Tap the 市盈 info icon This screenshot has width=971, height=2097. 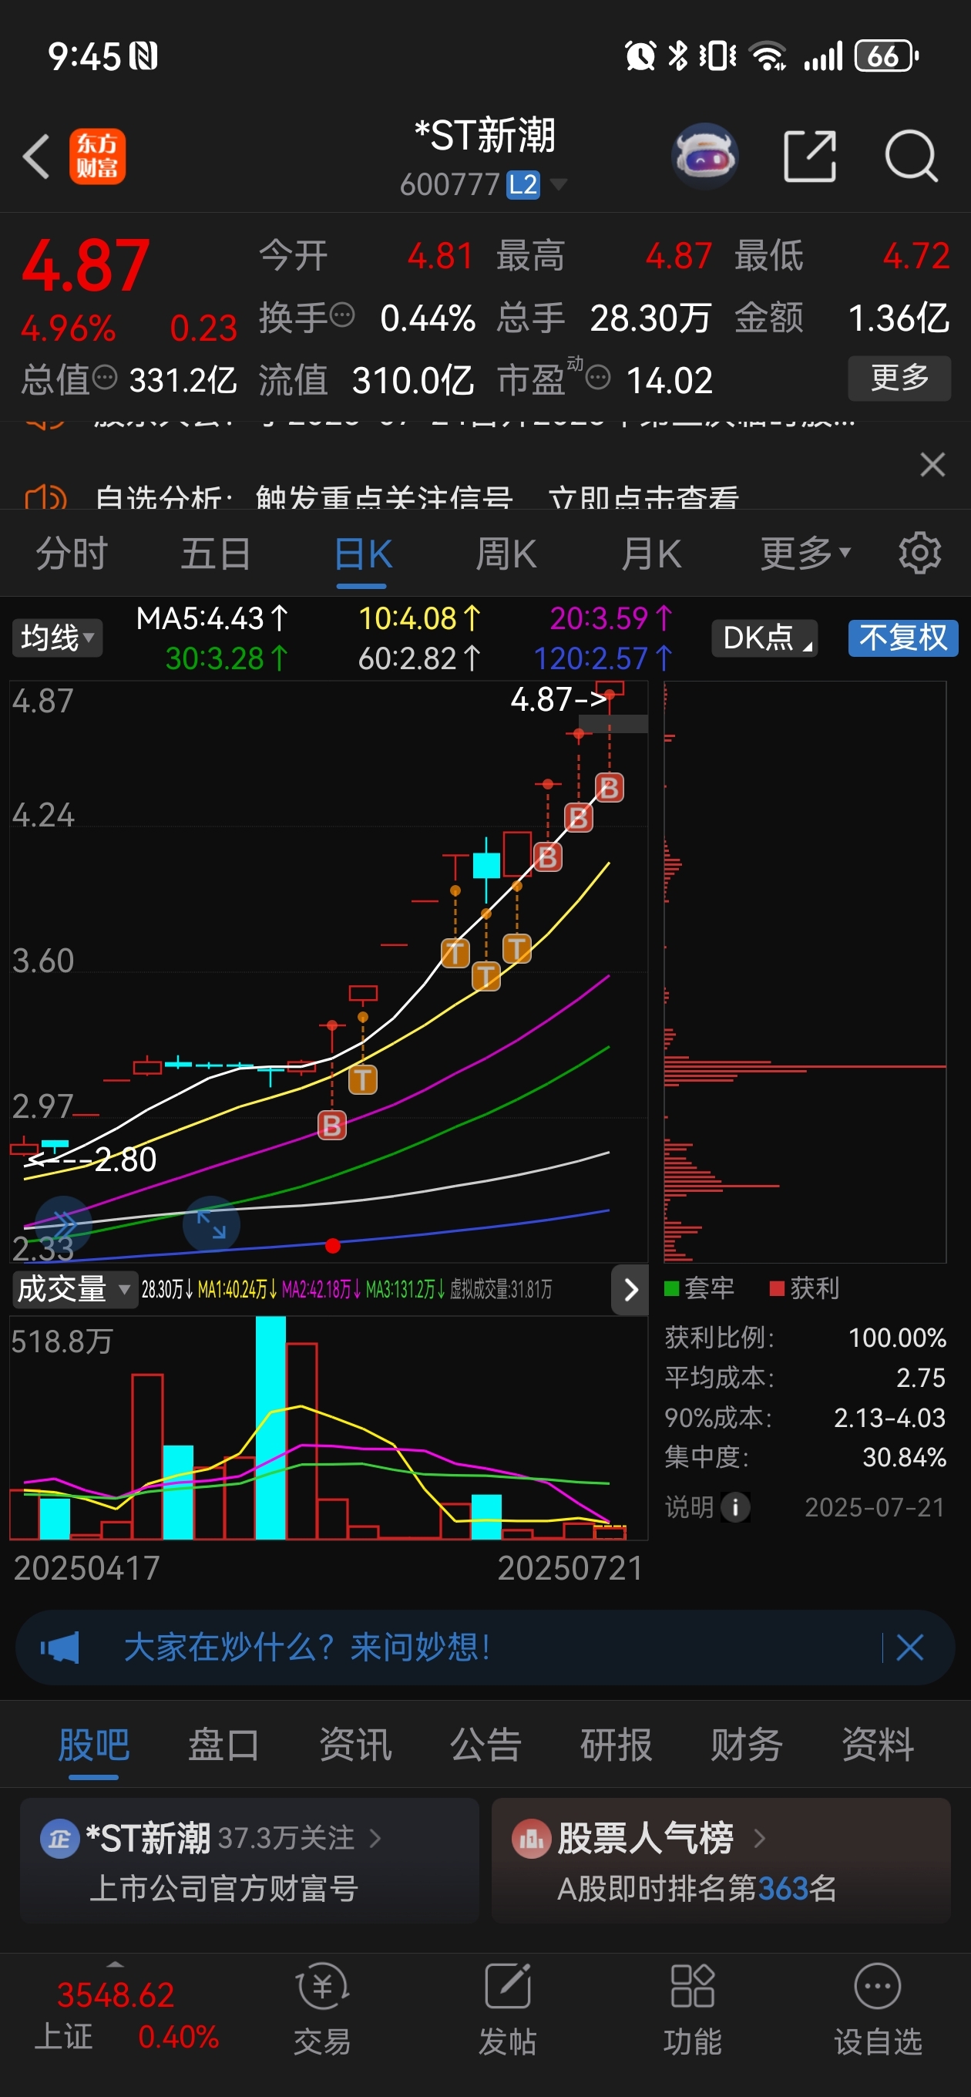(598, 378)
